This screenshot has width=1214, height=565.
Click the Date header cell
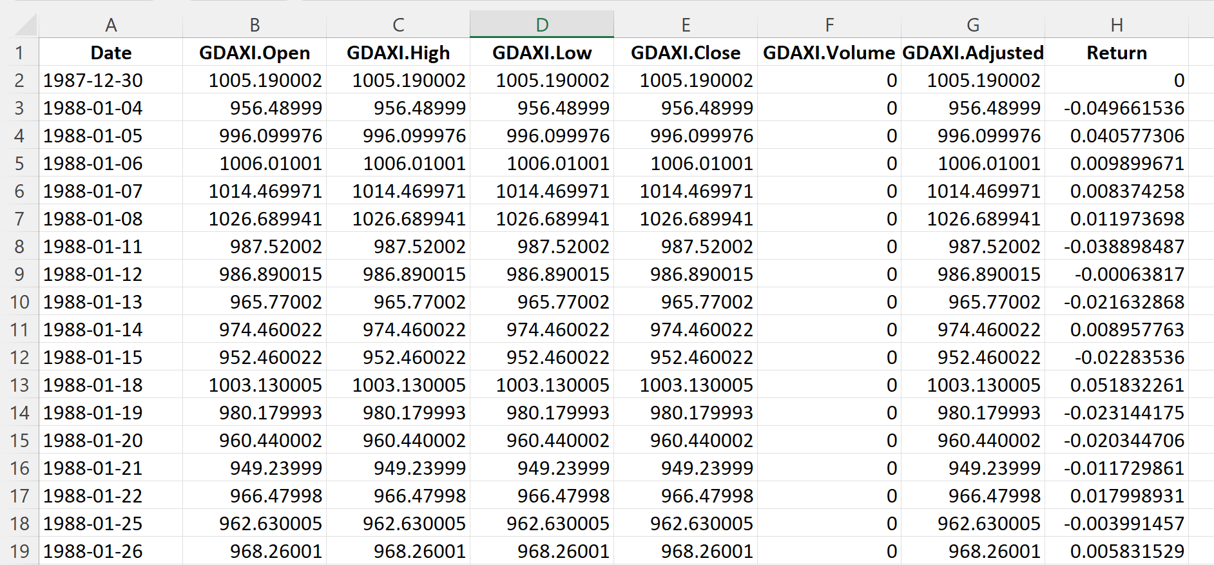click(111, 52)
